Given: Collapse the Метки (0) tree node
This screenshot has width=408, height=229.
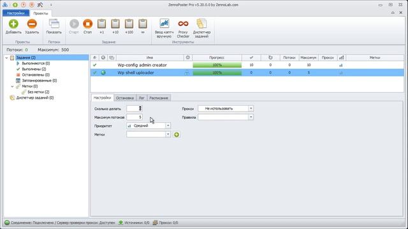Looking at the screenshot, I should [12, 87].
